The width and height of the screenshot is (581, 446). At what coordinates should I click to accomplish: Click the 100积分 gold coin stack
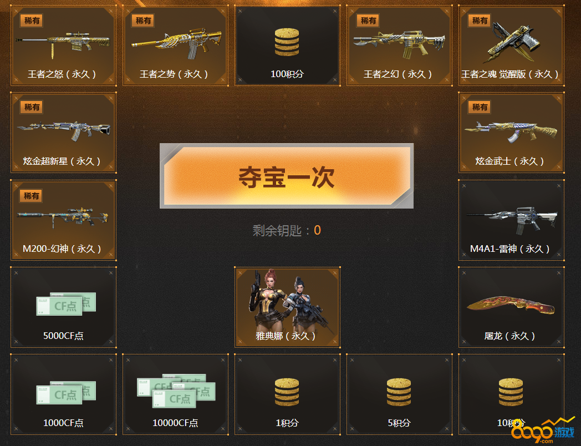click(287, 45)
